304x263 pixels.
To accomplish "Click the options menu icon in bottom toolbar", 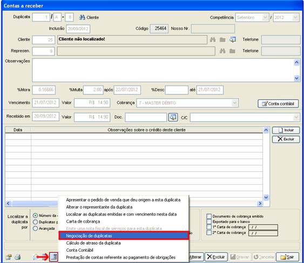I will pos(53,257).
